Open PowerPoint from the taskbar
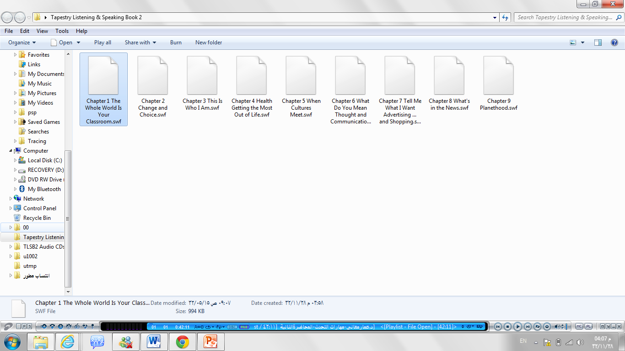625x351 pixels. click(x=211, y=342)
